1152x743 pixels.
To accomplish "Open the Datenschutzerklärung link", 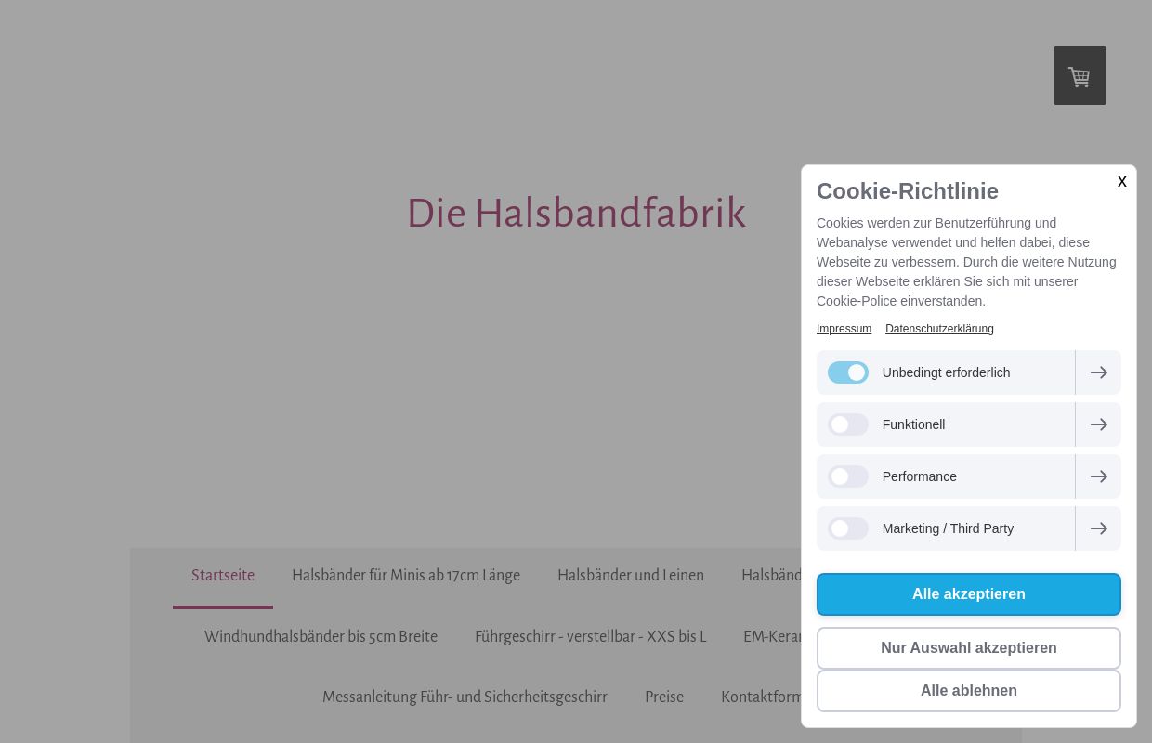I will 939,329.
